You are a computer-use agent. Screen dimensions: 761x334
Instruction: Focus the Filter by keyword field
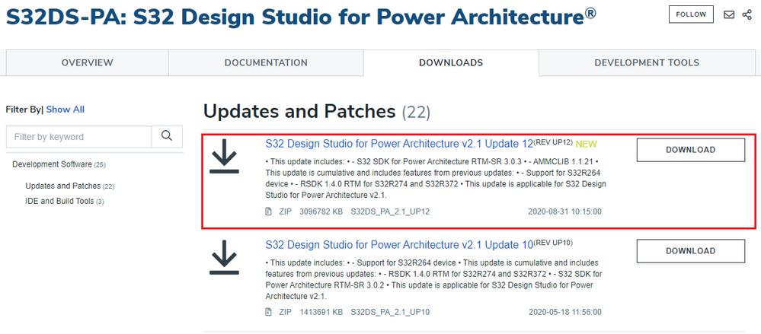[x=78, y=137]
